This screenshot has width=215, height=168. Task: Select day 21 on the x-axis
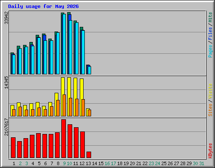[x=139, y=163]
